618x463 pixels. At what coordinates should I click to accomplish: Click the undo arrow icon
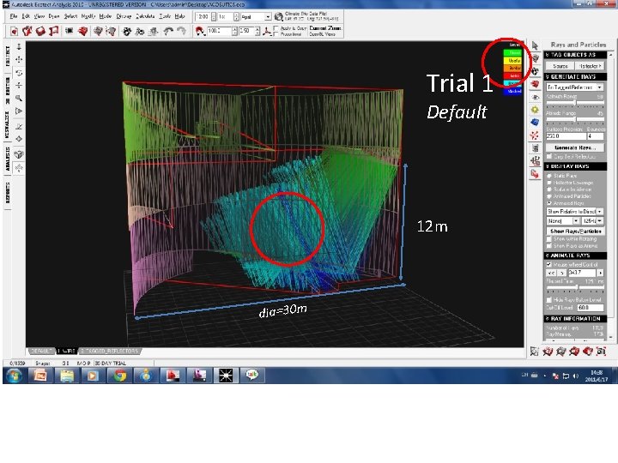click(168, 31)
